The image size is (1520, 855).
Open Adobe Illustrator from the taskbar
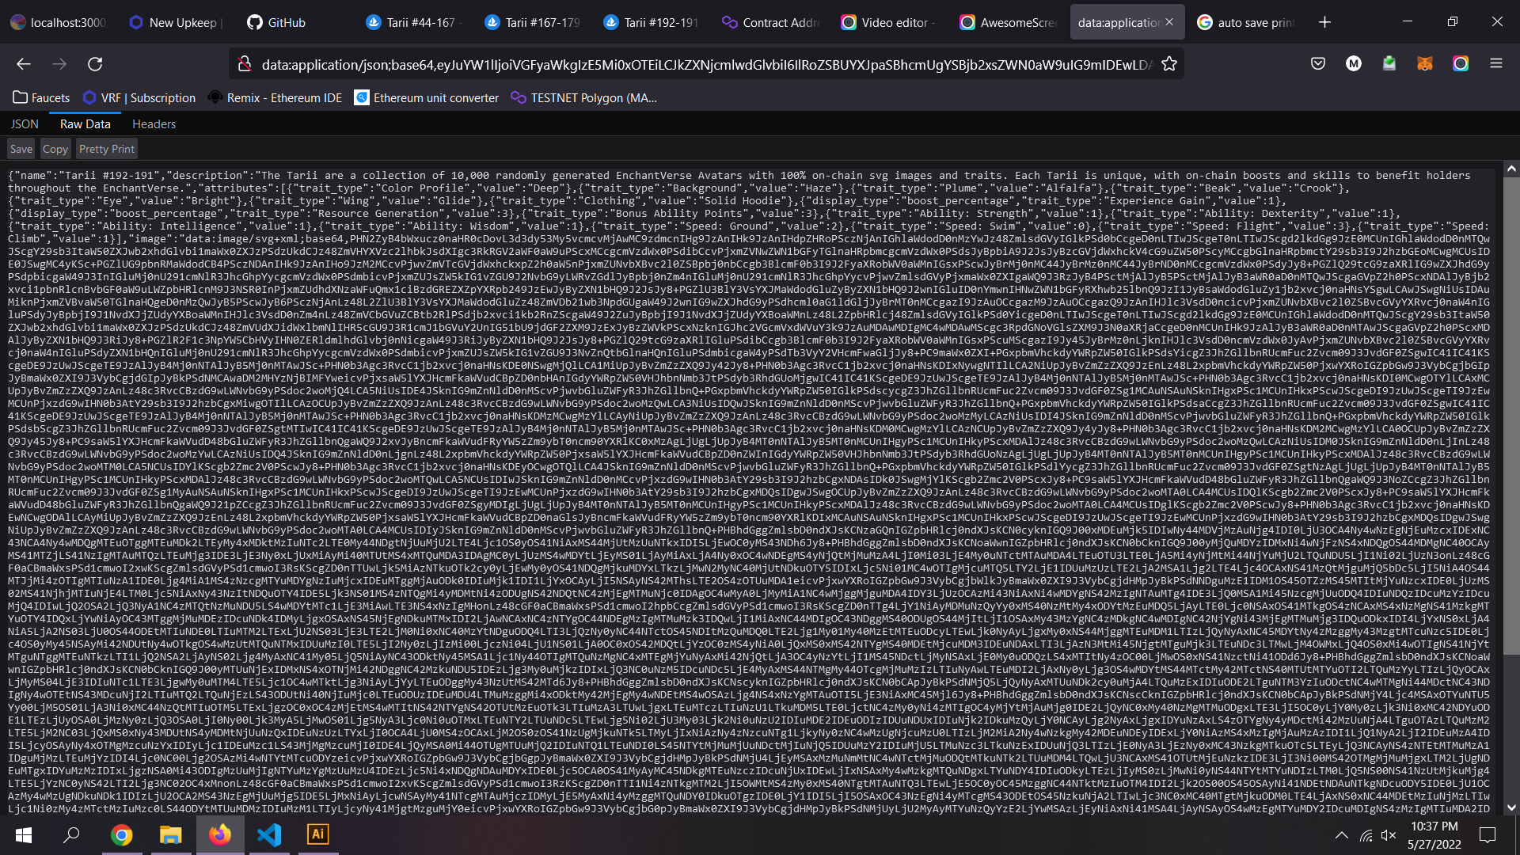point(317,834)
